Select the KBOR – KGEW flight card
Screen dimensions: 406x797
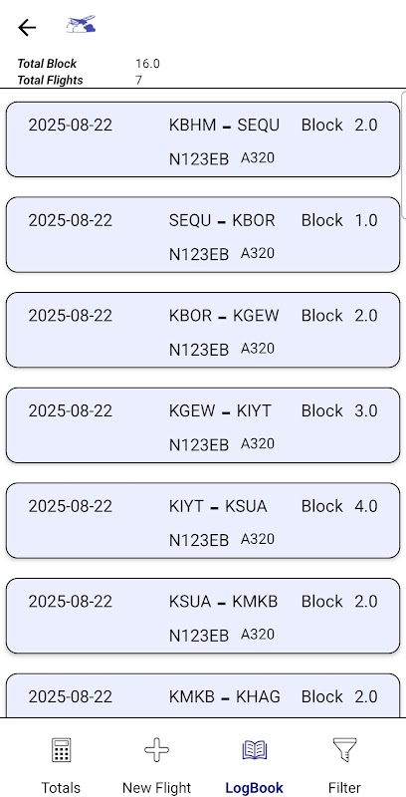coord(203,330)
